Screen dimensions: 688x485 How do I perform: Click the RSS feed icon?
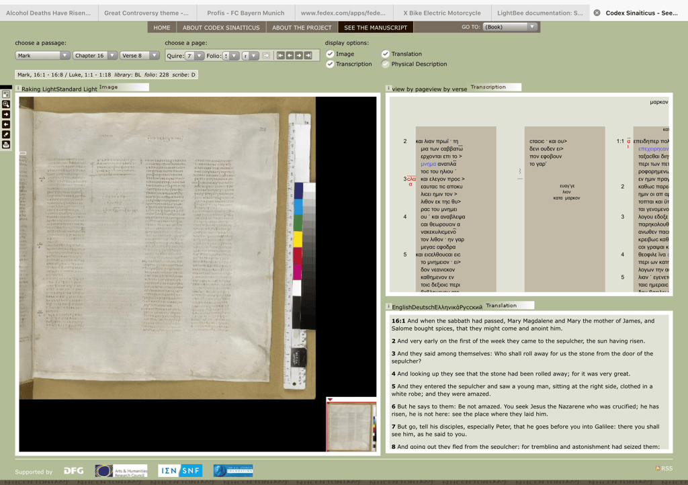pyautogui.click(x=658, y=468)
